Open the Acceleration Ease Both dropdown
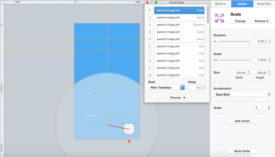This screenshot has height=157, width=275. pyautogui.click(x=242, y=94)
